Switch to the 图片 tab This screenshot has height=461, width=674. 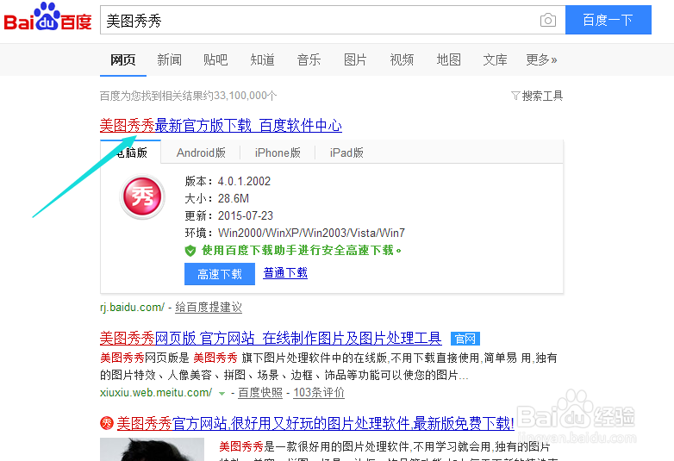click(x=355, y=60)
